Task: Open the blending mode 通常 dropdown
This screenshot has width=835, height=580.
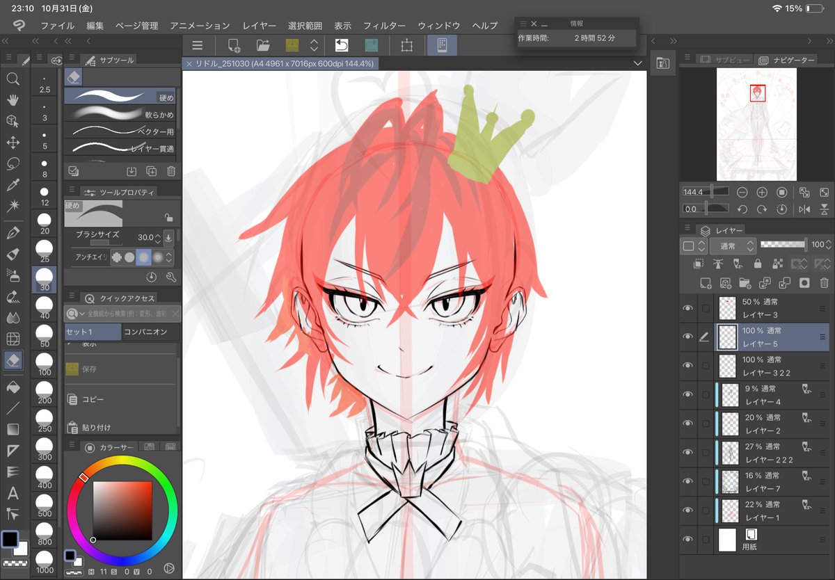Action: coord(733,245)
